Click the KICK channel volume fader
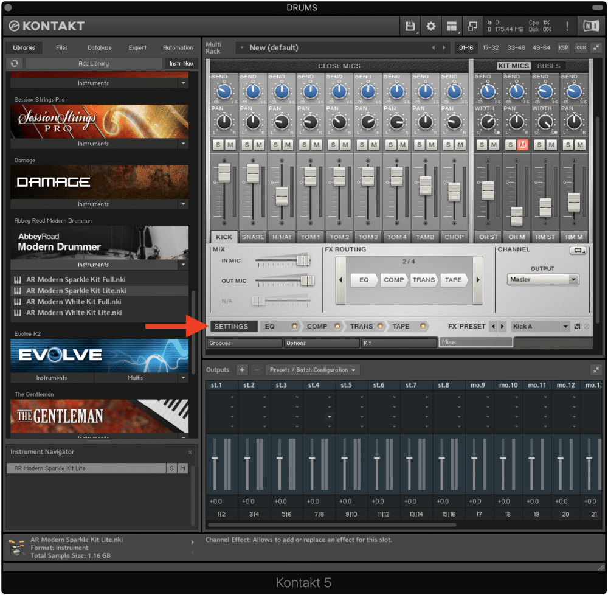 [224, 173]
